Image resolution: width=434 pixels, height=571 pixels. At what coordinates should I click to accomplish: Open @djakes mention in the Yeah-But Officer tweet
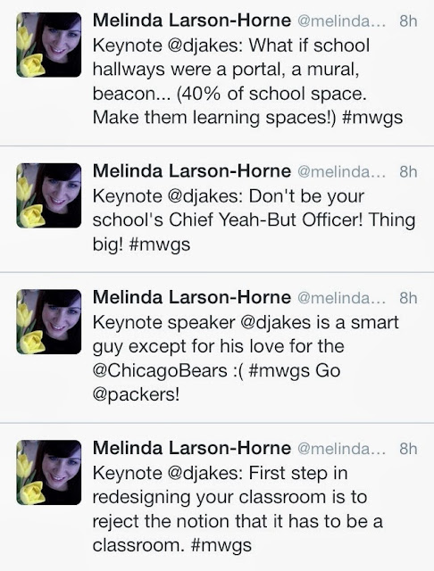(205, 197)
